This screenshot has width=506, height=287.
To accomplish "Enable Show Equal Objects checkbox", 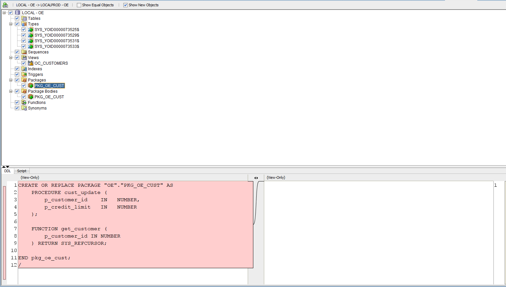I will (79, 5).
